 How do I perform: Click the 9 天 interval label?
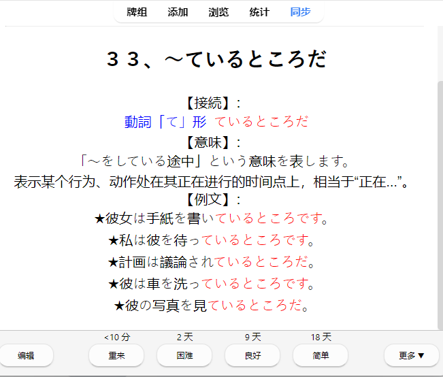point(253,337)
